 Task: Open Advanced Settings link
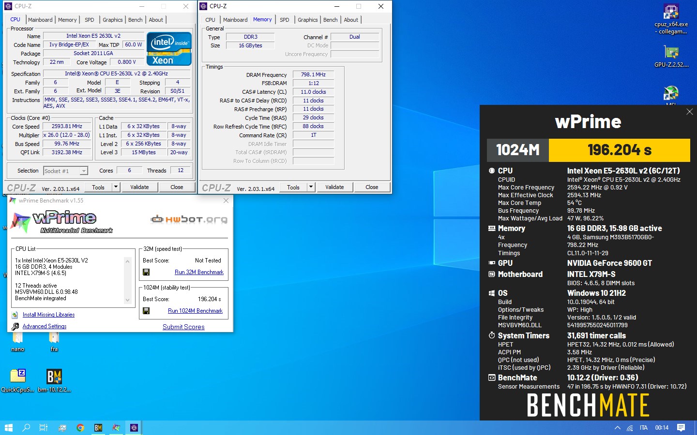click(x=45, y=326)
